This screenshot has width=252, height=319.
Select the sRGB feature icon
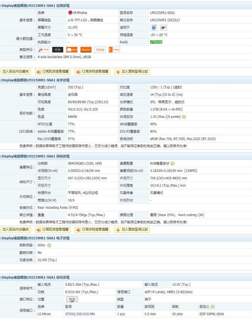44,50
